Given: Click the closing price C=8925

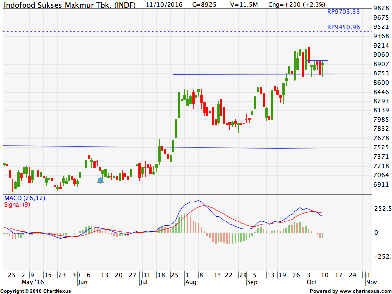Looking at the screenshot, I should click(x=204, y=4).
